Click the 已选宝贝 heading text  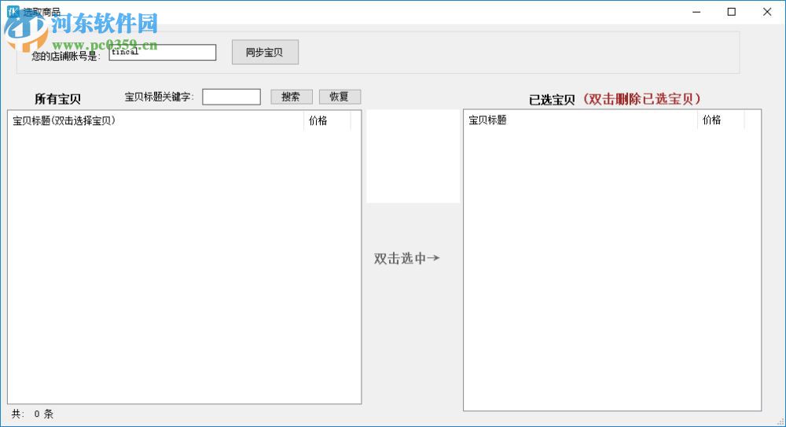tap(552, 99)
